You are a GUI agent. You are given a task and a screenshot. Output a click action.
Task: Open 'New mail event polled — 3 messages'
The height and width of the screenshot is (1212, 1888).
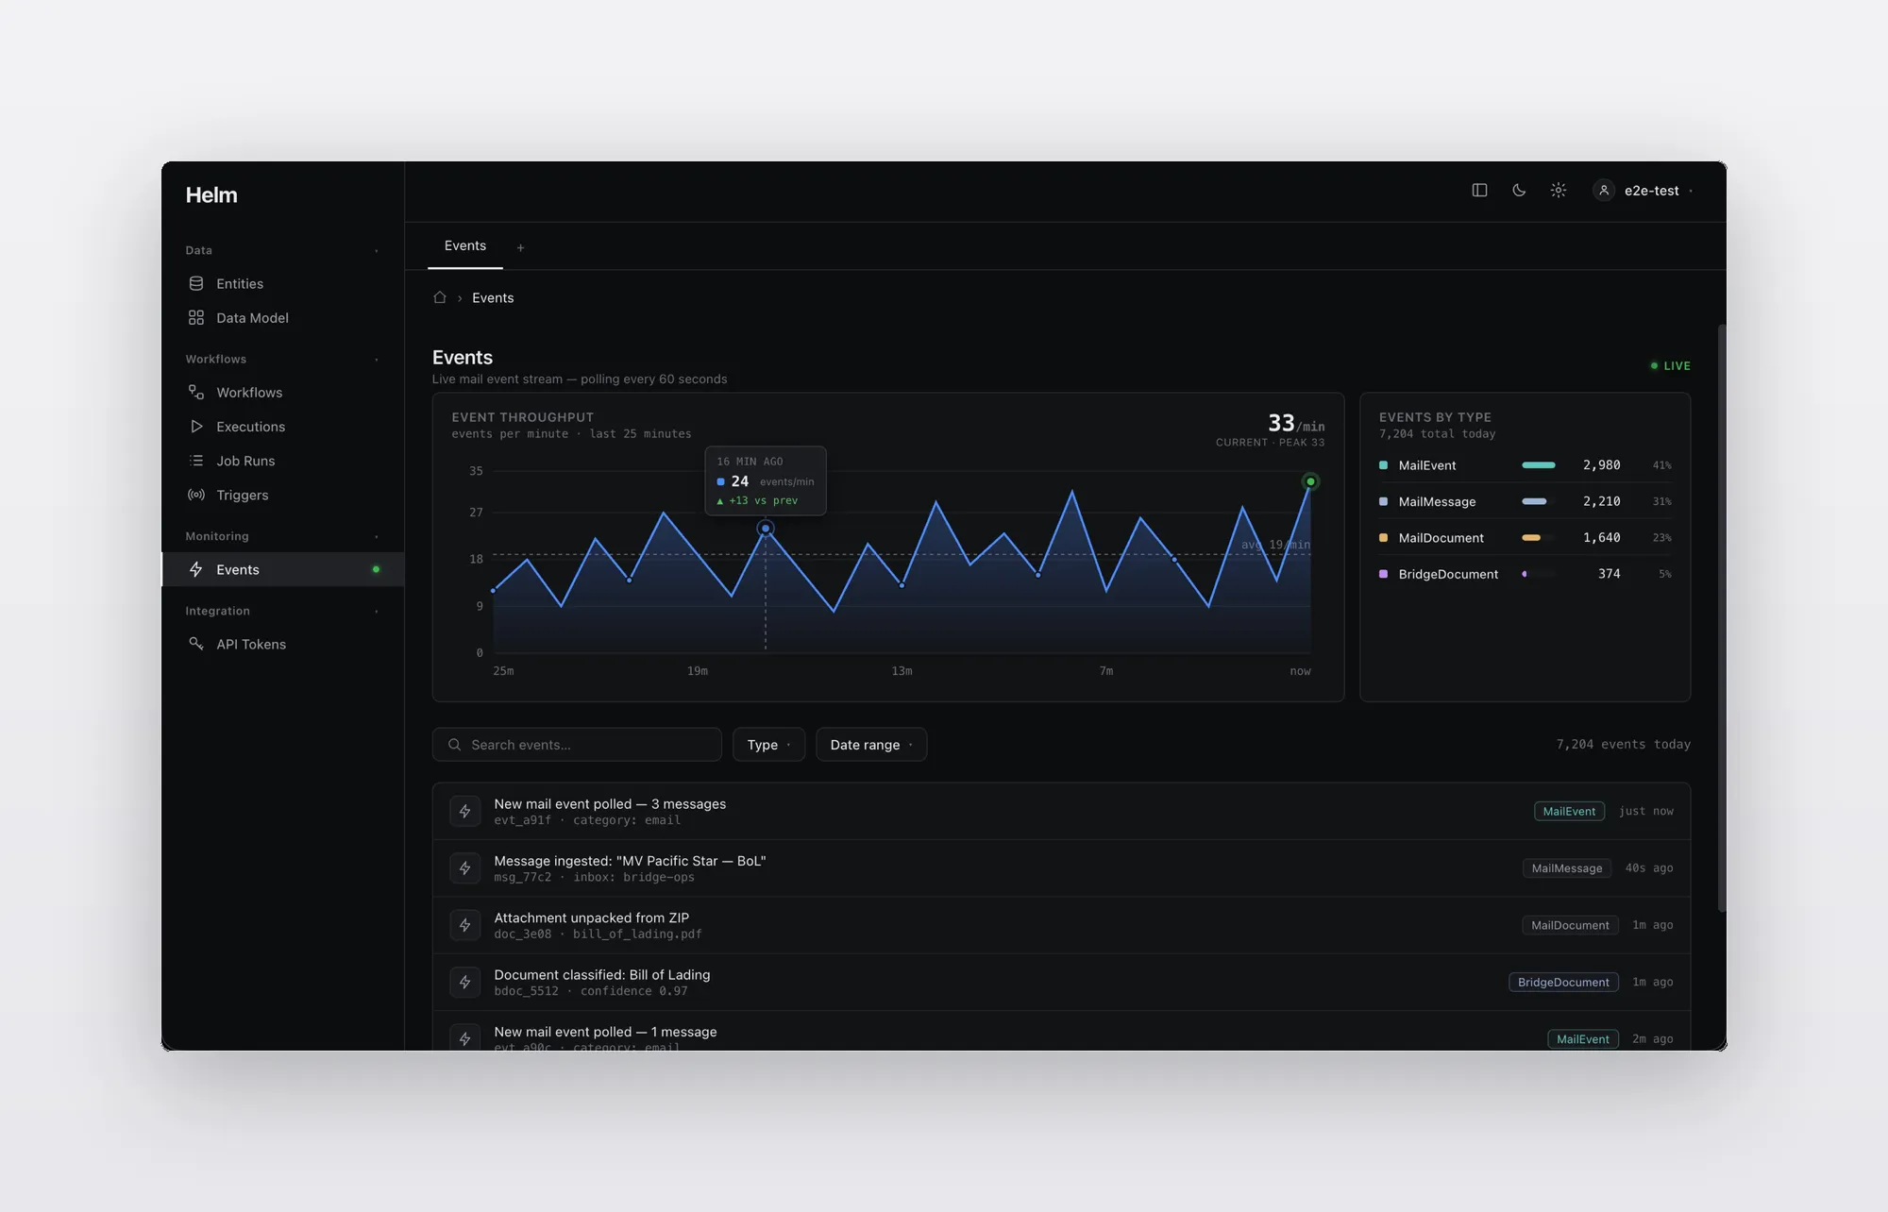(1061, 811)
